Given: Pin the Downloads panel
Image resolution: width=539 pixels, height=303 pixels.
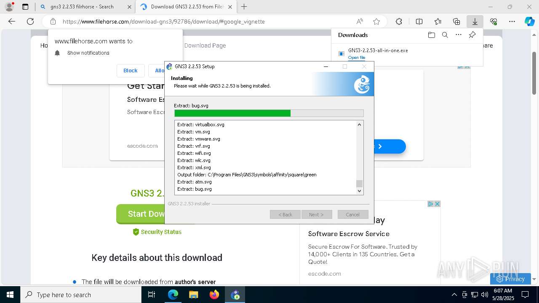Looking at the screenshot, I should pyautogui.click(x=472, y=35).
